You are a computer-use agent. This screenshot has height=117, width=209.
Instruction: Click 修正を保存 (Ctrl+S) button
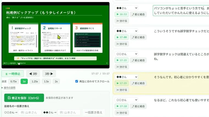tap(24, 98)
